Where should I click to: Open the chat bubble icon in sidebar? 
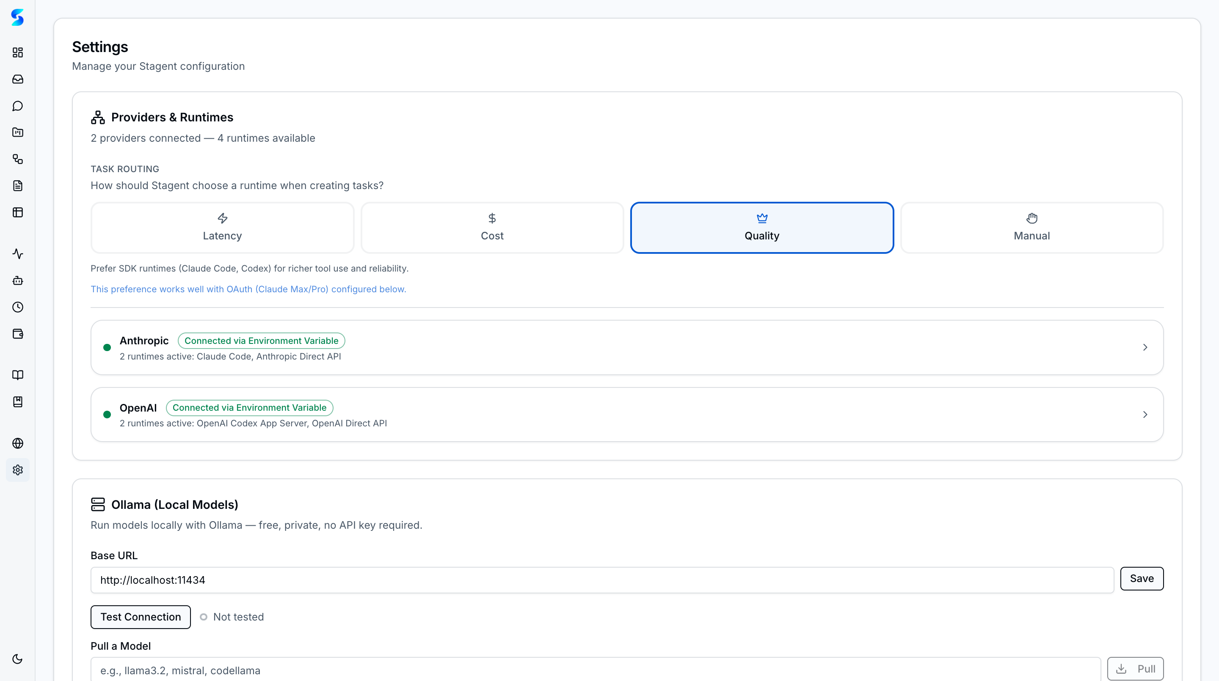17,106
